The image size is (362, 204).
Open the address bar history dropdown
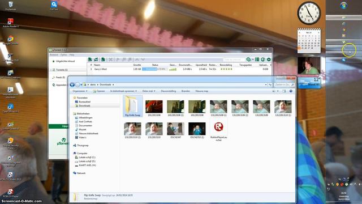click(266, 84)
